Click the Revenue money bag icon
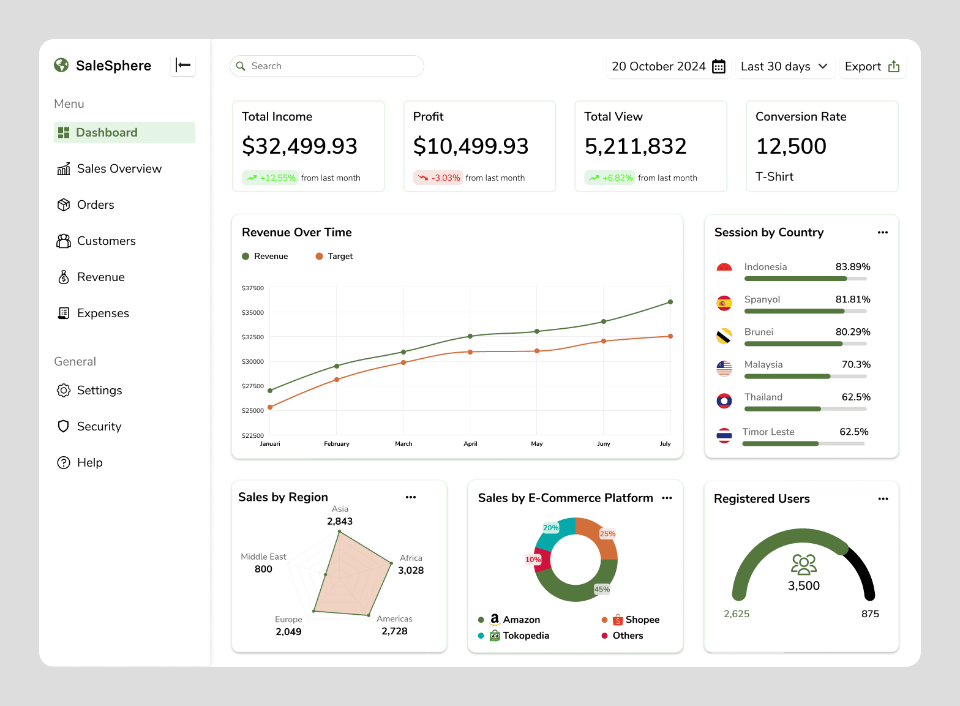Viewport: 960px width, 706px height. [64, 277]
